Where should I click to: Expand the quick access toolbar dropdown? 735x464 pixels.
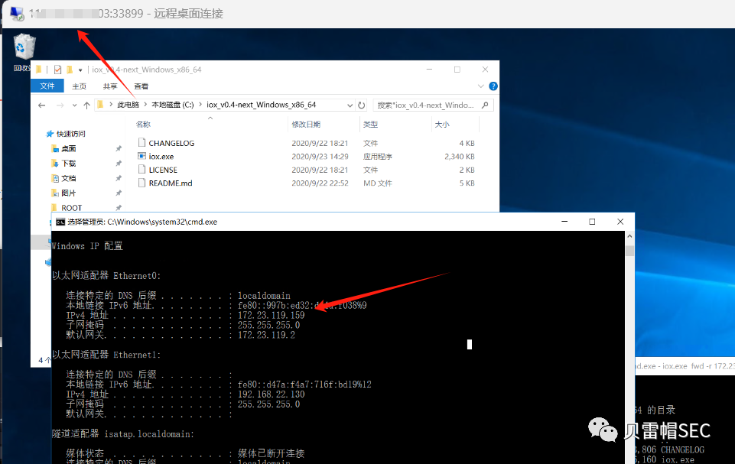(x=80, y=70)
